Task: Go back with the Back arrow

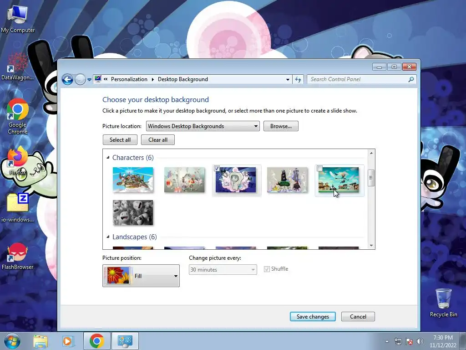Action: (67, 79)
